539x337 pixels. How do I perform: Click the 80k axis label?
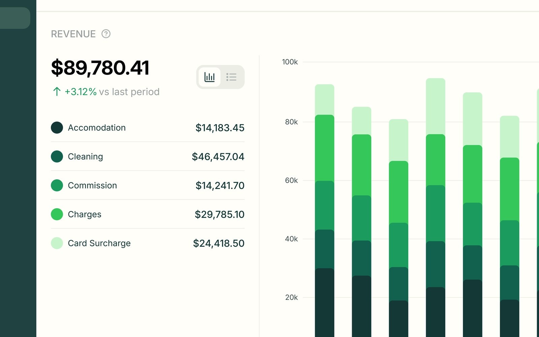(291, 122)
